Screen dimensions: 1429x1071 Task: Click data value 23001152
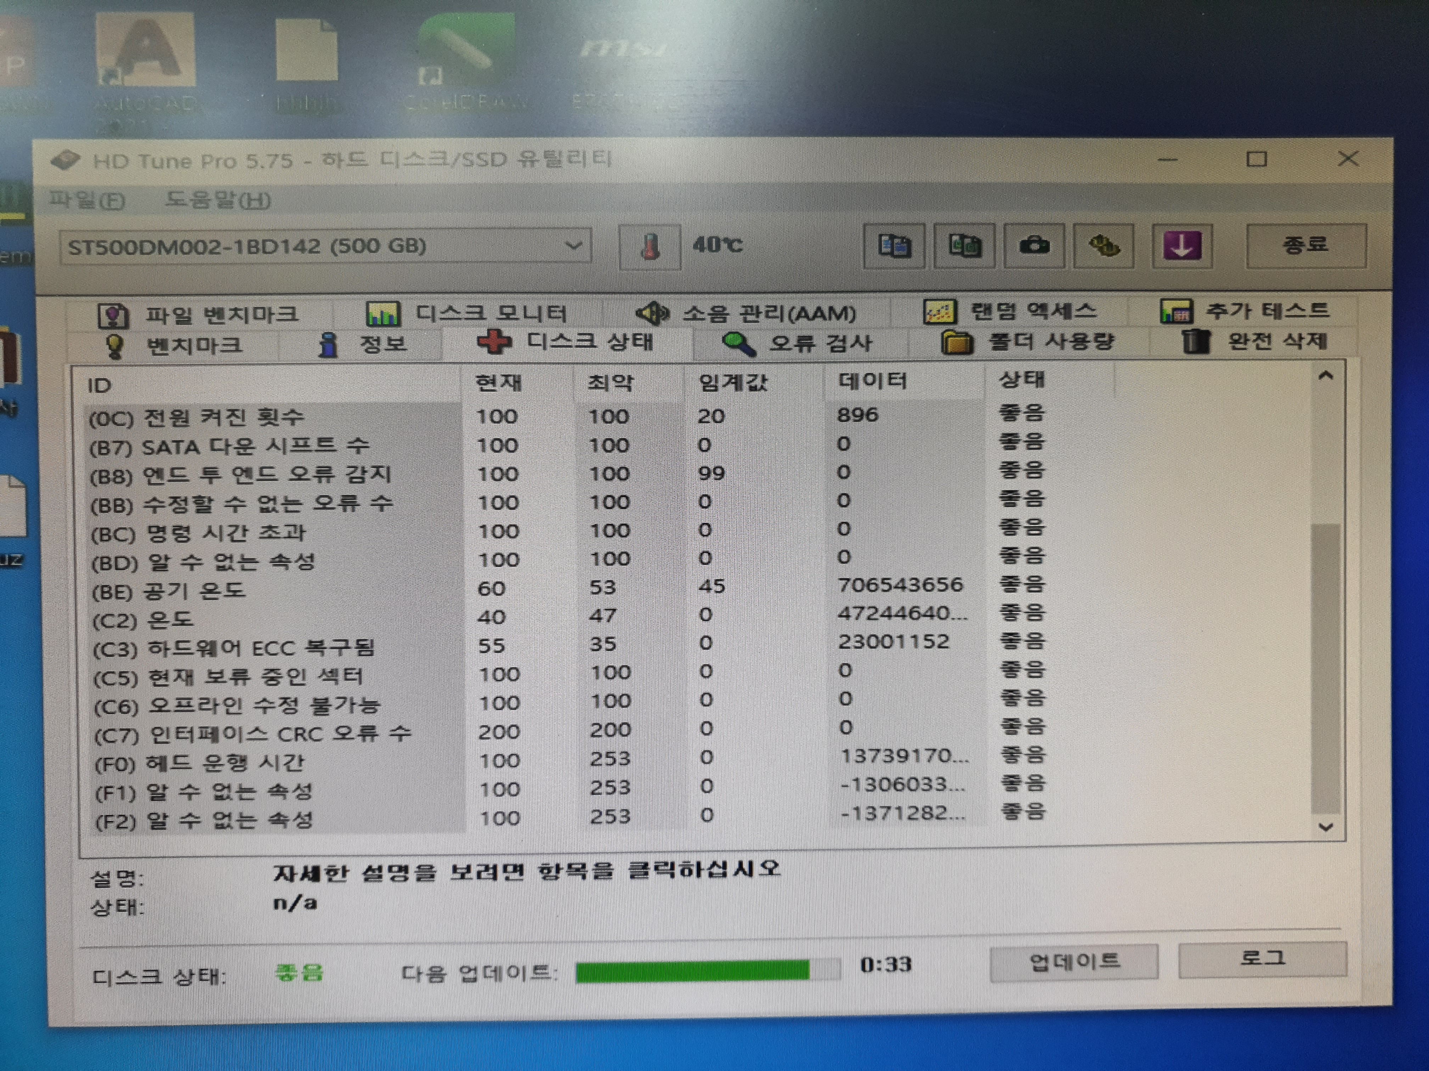coord(893,642)
